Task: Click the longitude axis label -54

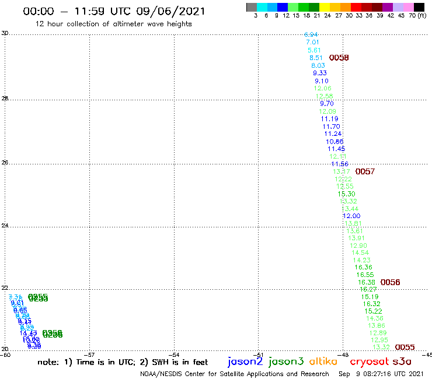Action: [173, 355]
